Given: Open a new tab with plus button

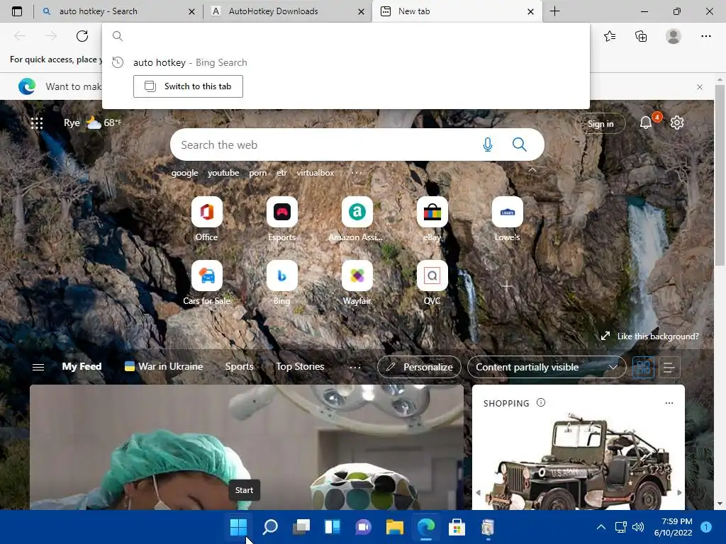Looking at the screenshot, I should pos(554,11).
